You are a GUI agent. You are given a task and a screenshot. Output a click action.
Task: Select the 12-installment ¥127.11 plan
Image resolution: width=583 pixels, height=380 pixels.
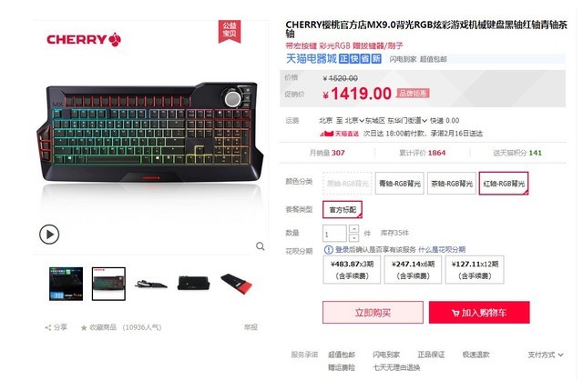[x=475, y=270]
